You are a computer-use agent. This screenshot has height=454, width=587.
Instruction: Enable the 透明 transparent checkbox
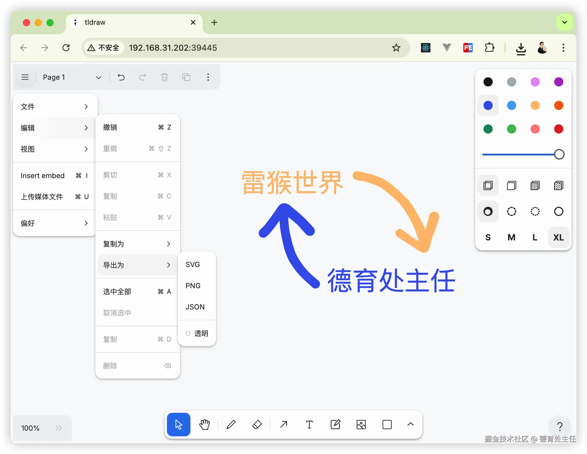coord(188,333)
